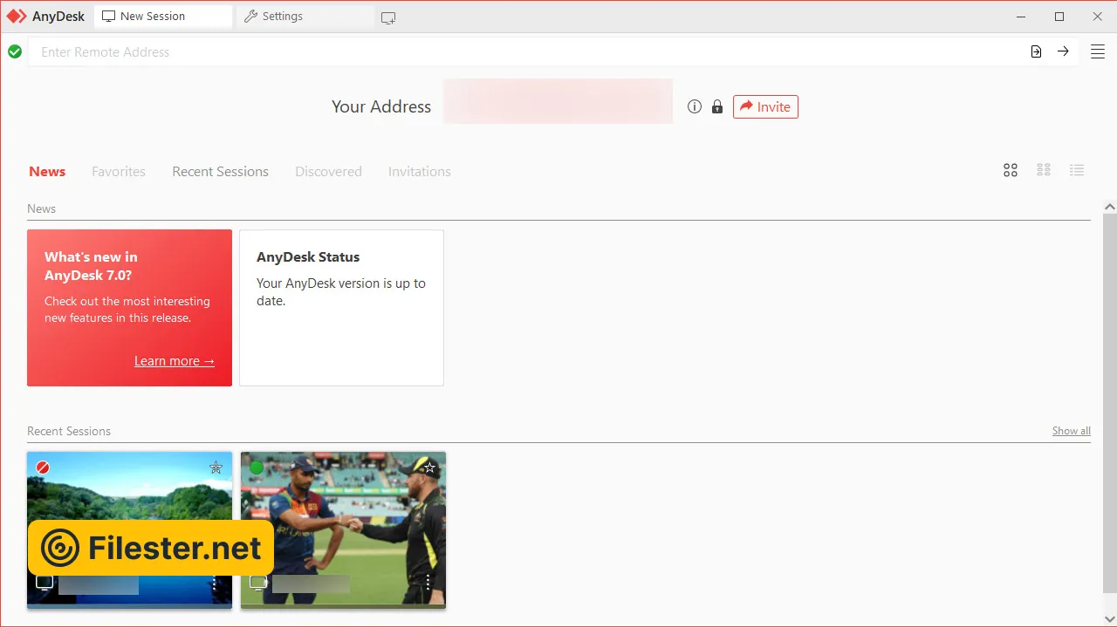
Task: Open the hamburger main menu
Action: 1098,51
